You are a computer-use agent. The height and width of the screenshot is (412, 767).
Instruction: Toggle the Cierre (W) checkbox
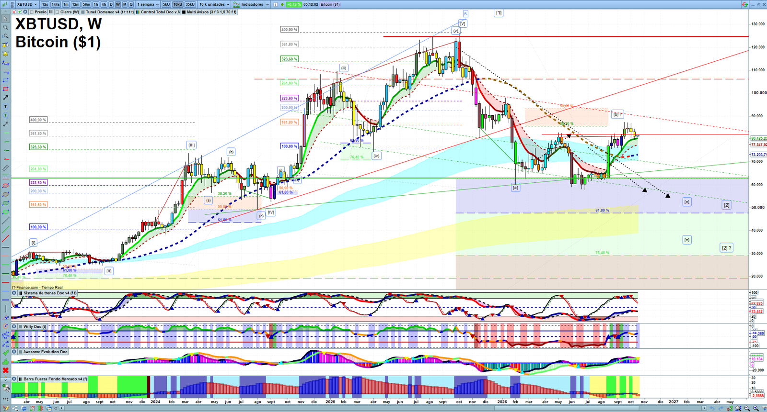tap(57, 12)
